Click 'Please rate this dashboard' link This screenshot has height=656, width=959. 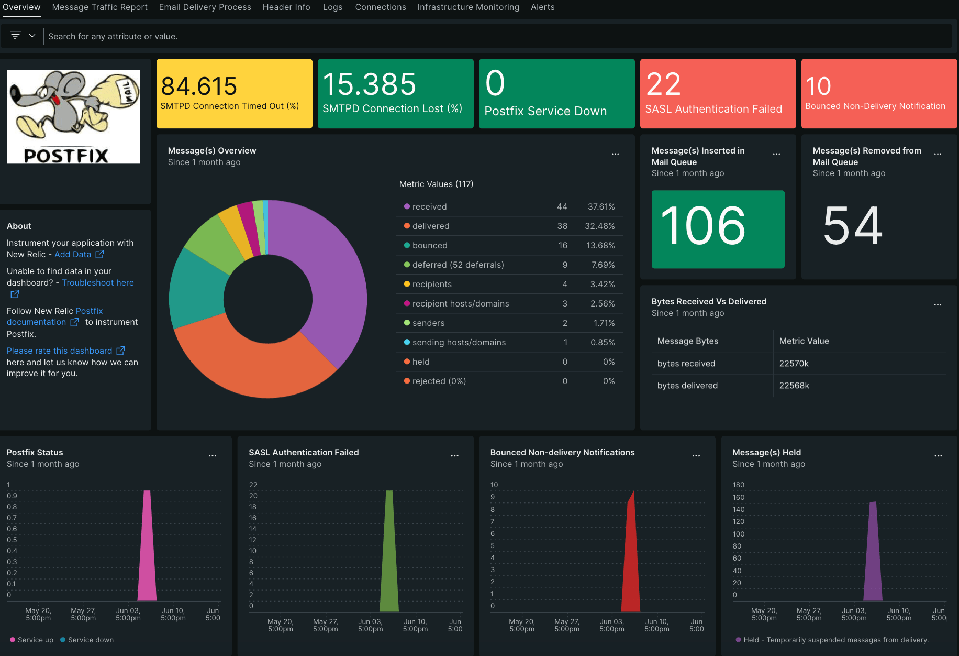click(59, 351)
